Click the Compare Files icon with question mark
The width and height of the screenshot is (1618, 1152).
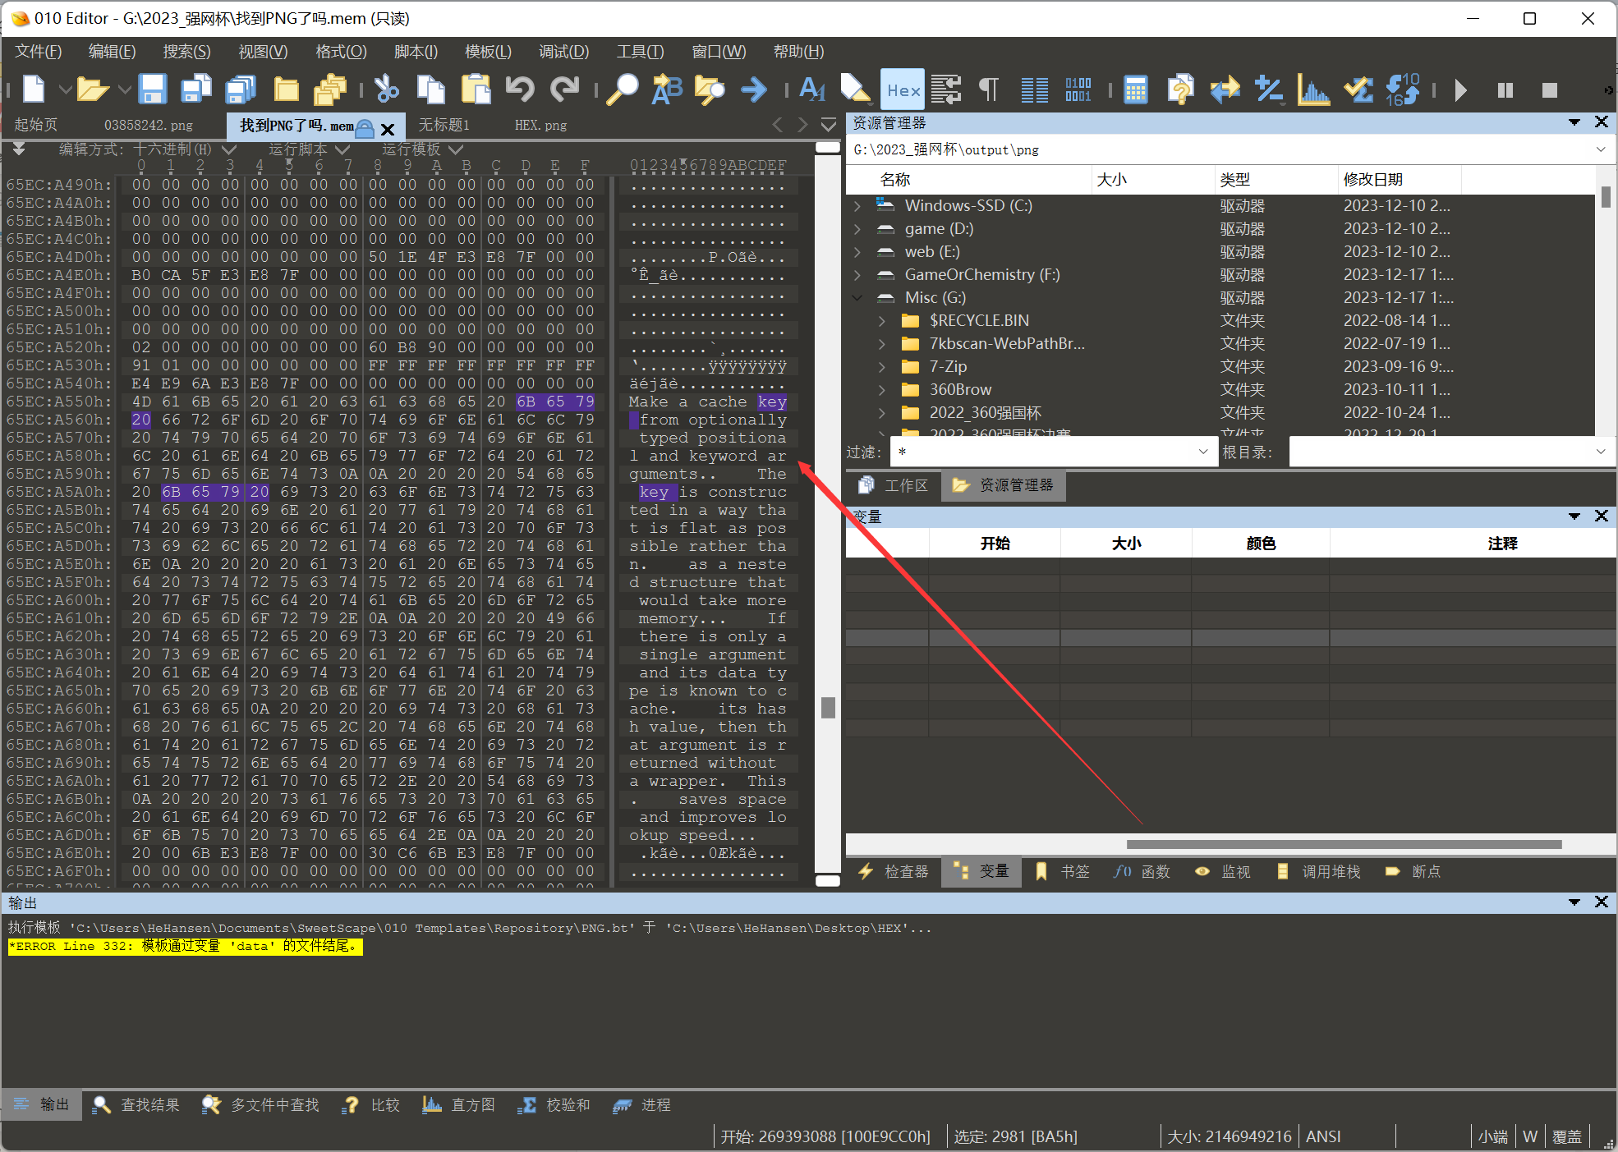coord(1180,89)
